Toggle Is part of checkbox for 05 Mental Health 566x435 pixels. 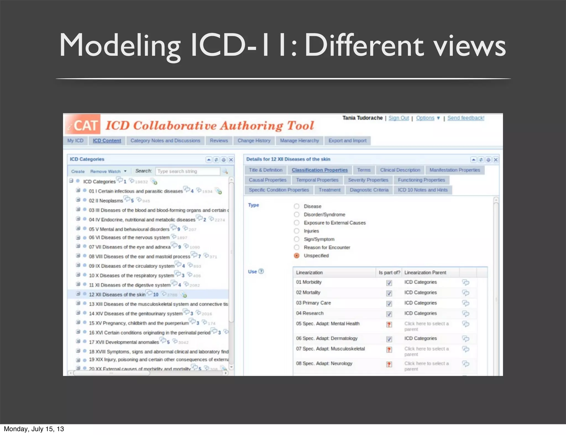[x=389, y=324]
